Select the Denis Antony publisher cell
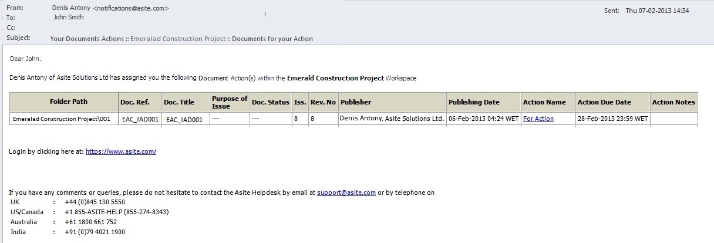Image resolution: width=714 pixels, height=243 pixels. click(x=392, y=119)
